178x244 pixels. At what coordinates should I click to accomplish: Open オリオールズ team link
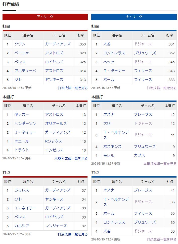[x=56, y=124]
